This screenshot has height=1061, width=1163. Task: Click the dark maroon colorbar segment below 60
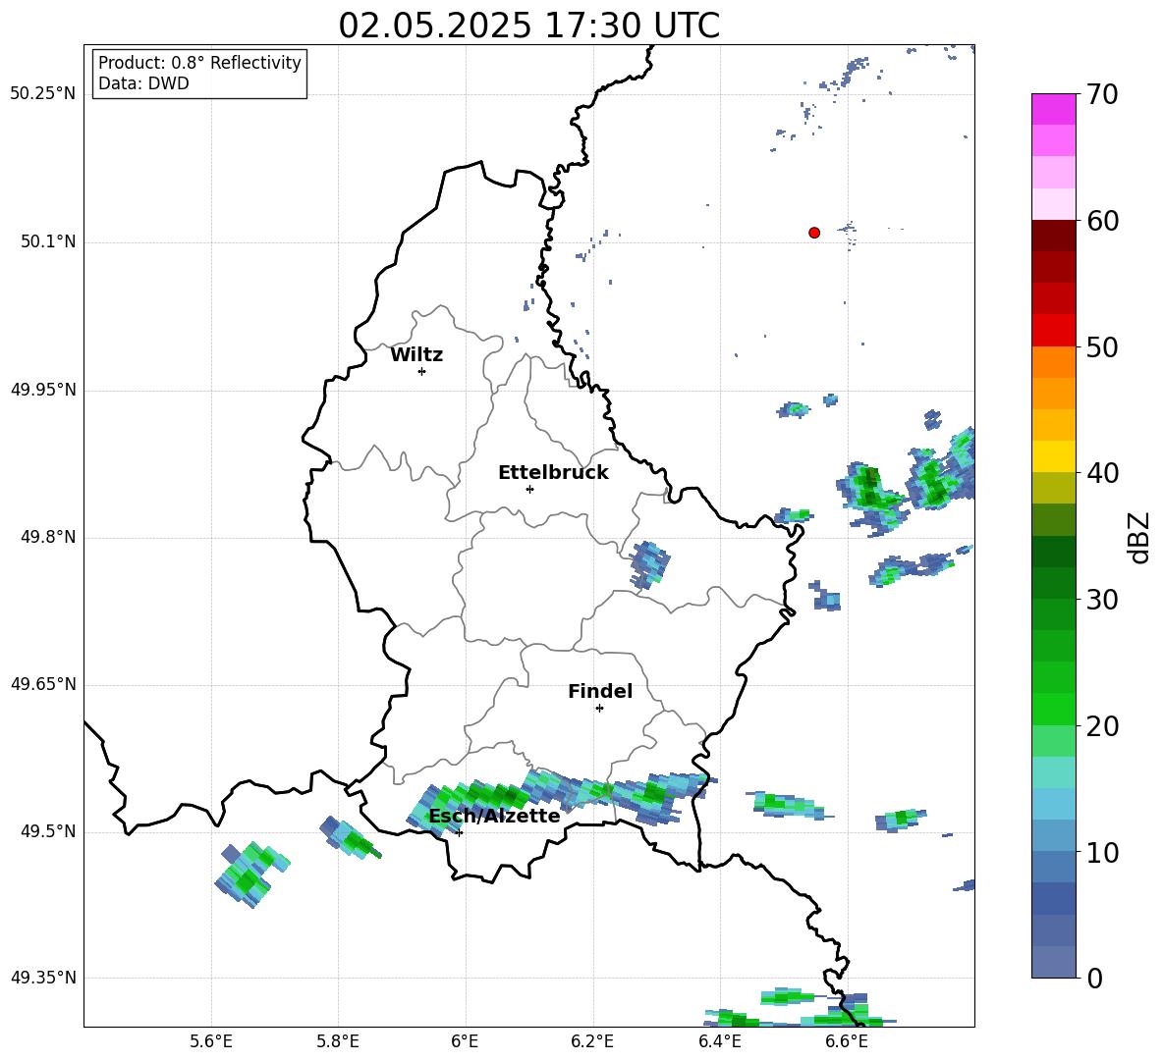click(x=1053, y=236)
